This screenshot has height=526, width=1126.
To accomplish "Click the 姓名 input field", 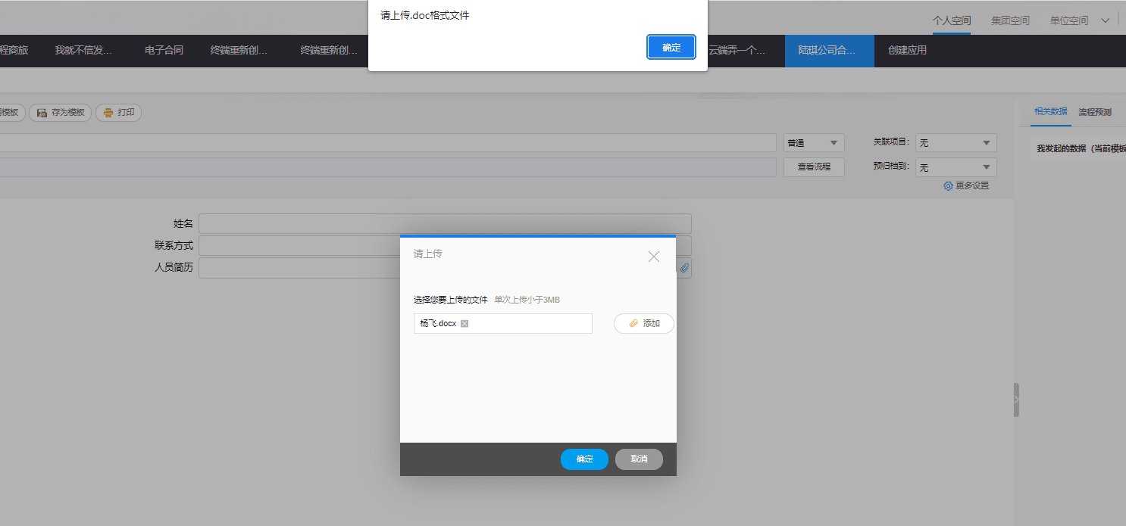I will tap(445, 223).
